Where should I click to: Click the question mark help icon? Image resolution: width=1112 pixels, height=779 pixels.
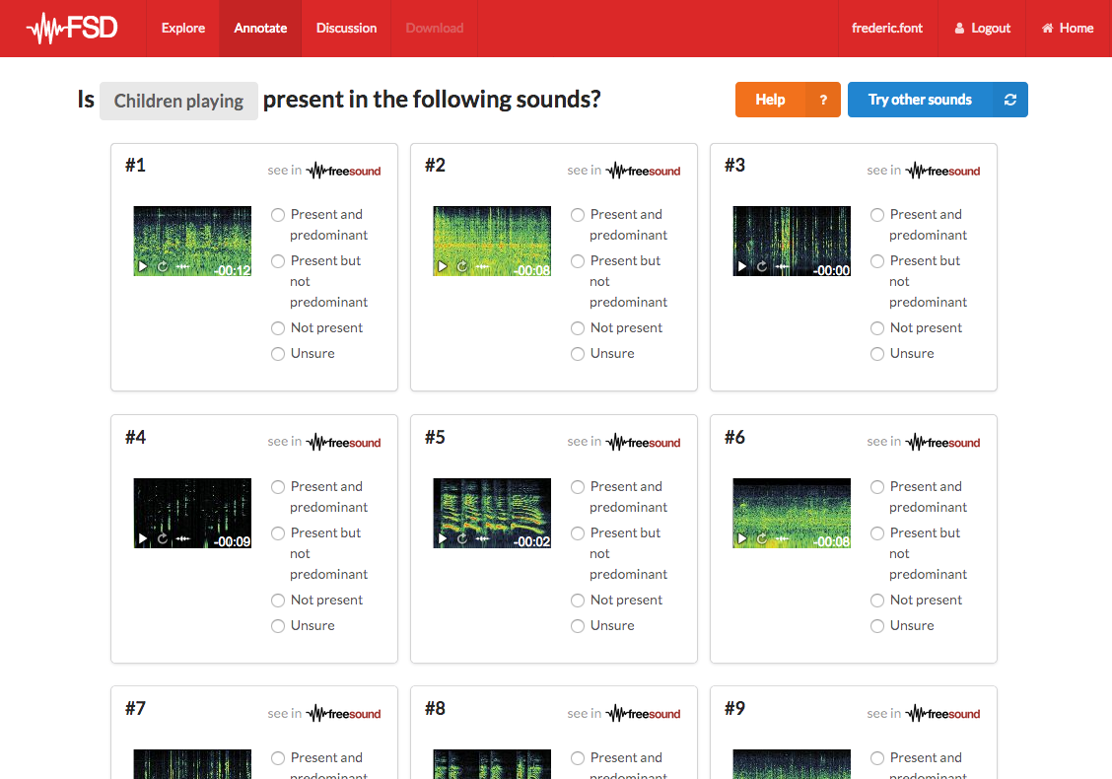pyautogui.click(x=823, y=100)
